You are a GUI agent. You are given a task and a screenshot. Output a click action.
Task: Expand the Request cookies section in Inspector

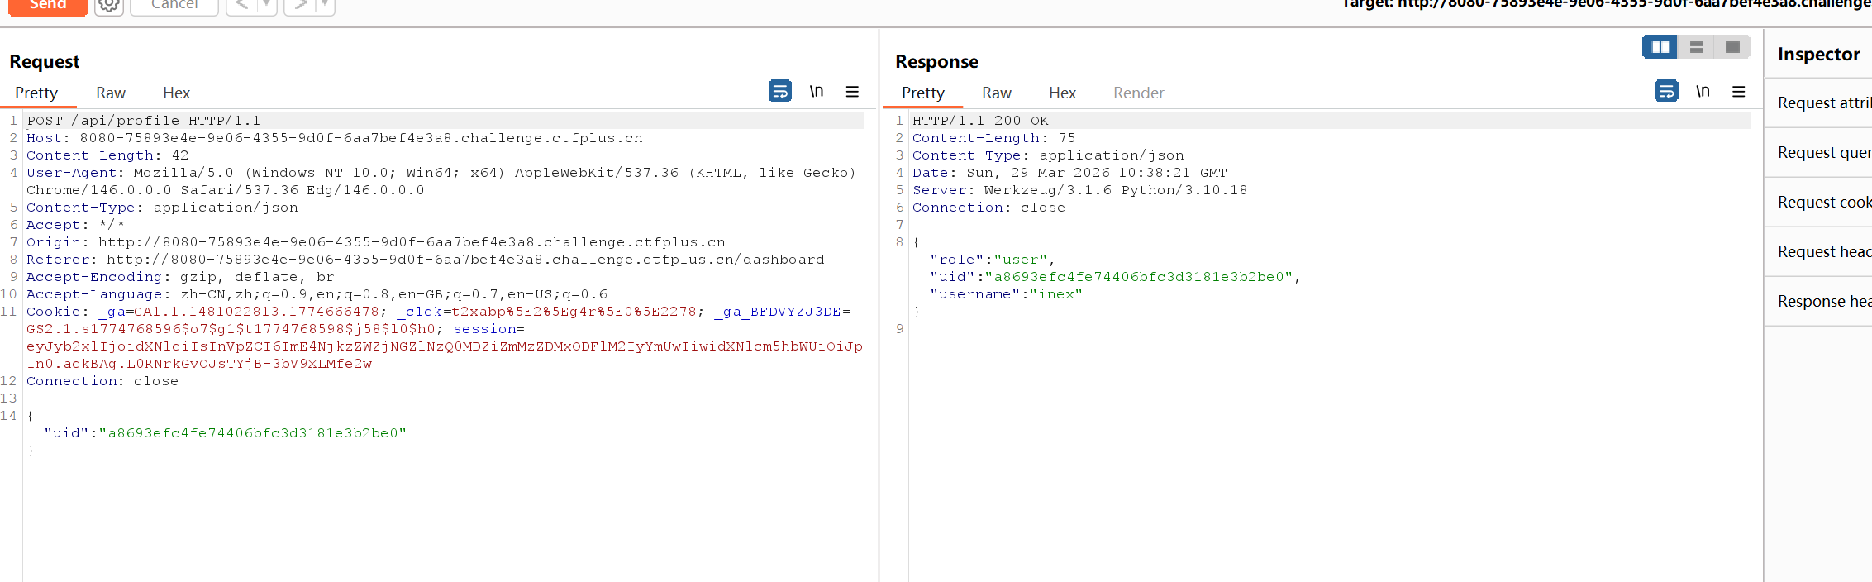[1824, 202]
